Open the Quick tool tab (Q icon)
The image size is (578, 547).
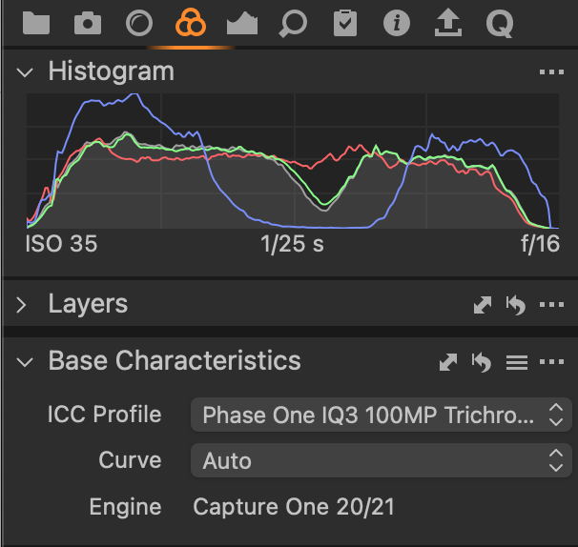(x=500, y=24)
